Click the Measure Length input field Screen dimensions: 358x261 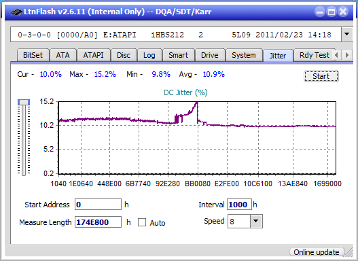pos(99,222)
